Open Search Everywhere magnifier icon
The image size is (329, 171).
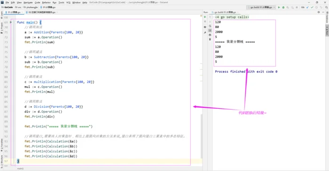tap(327, 7)
